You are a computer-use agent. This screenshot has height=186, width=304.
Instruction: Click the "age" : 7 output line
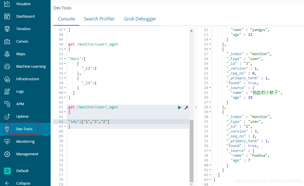coord(240,160)
